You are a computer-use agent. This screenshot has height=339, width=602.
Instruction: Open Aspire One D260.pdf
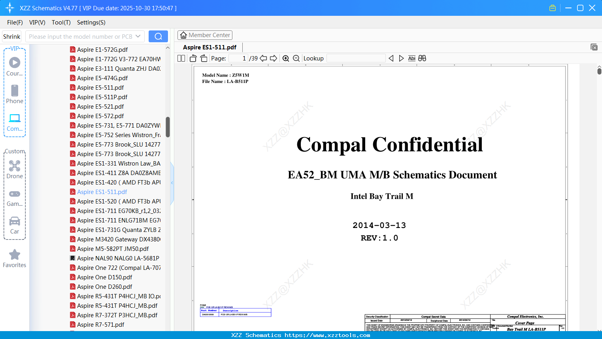coord(105,286)
